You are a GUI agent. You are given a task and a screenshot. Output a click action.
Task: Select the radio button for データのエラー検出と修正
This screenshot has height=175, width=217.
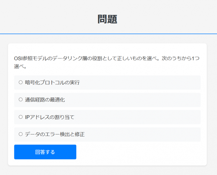(21, 134)
